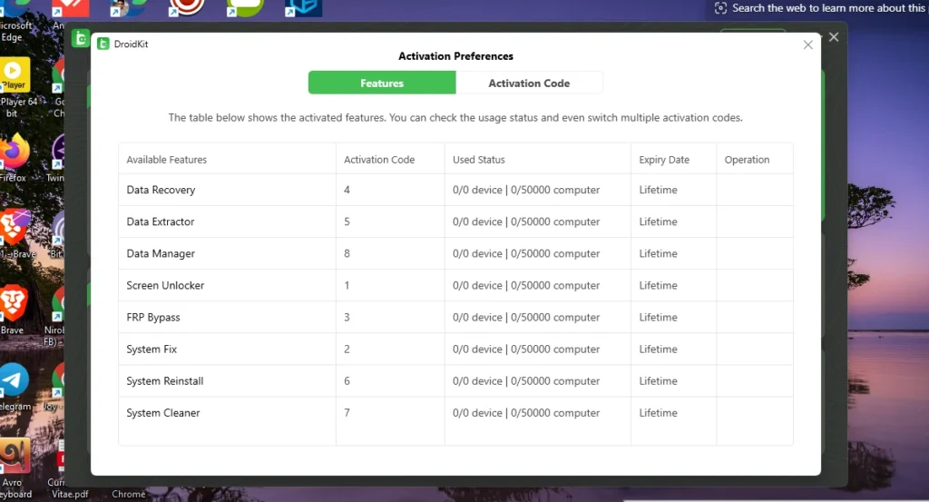This screenshot has height=502, width=929.
Task: Select the FRP Bypass feature row
Action: (x=455, y=317)
